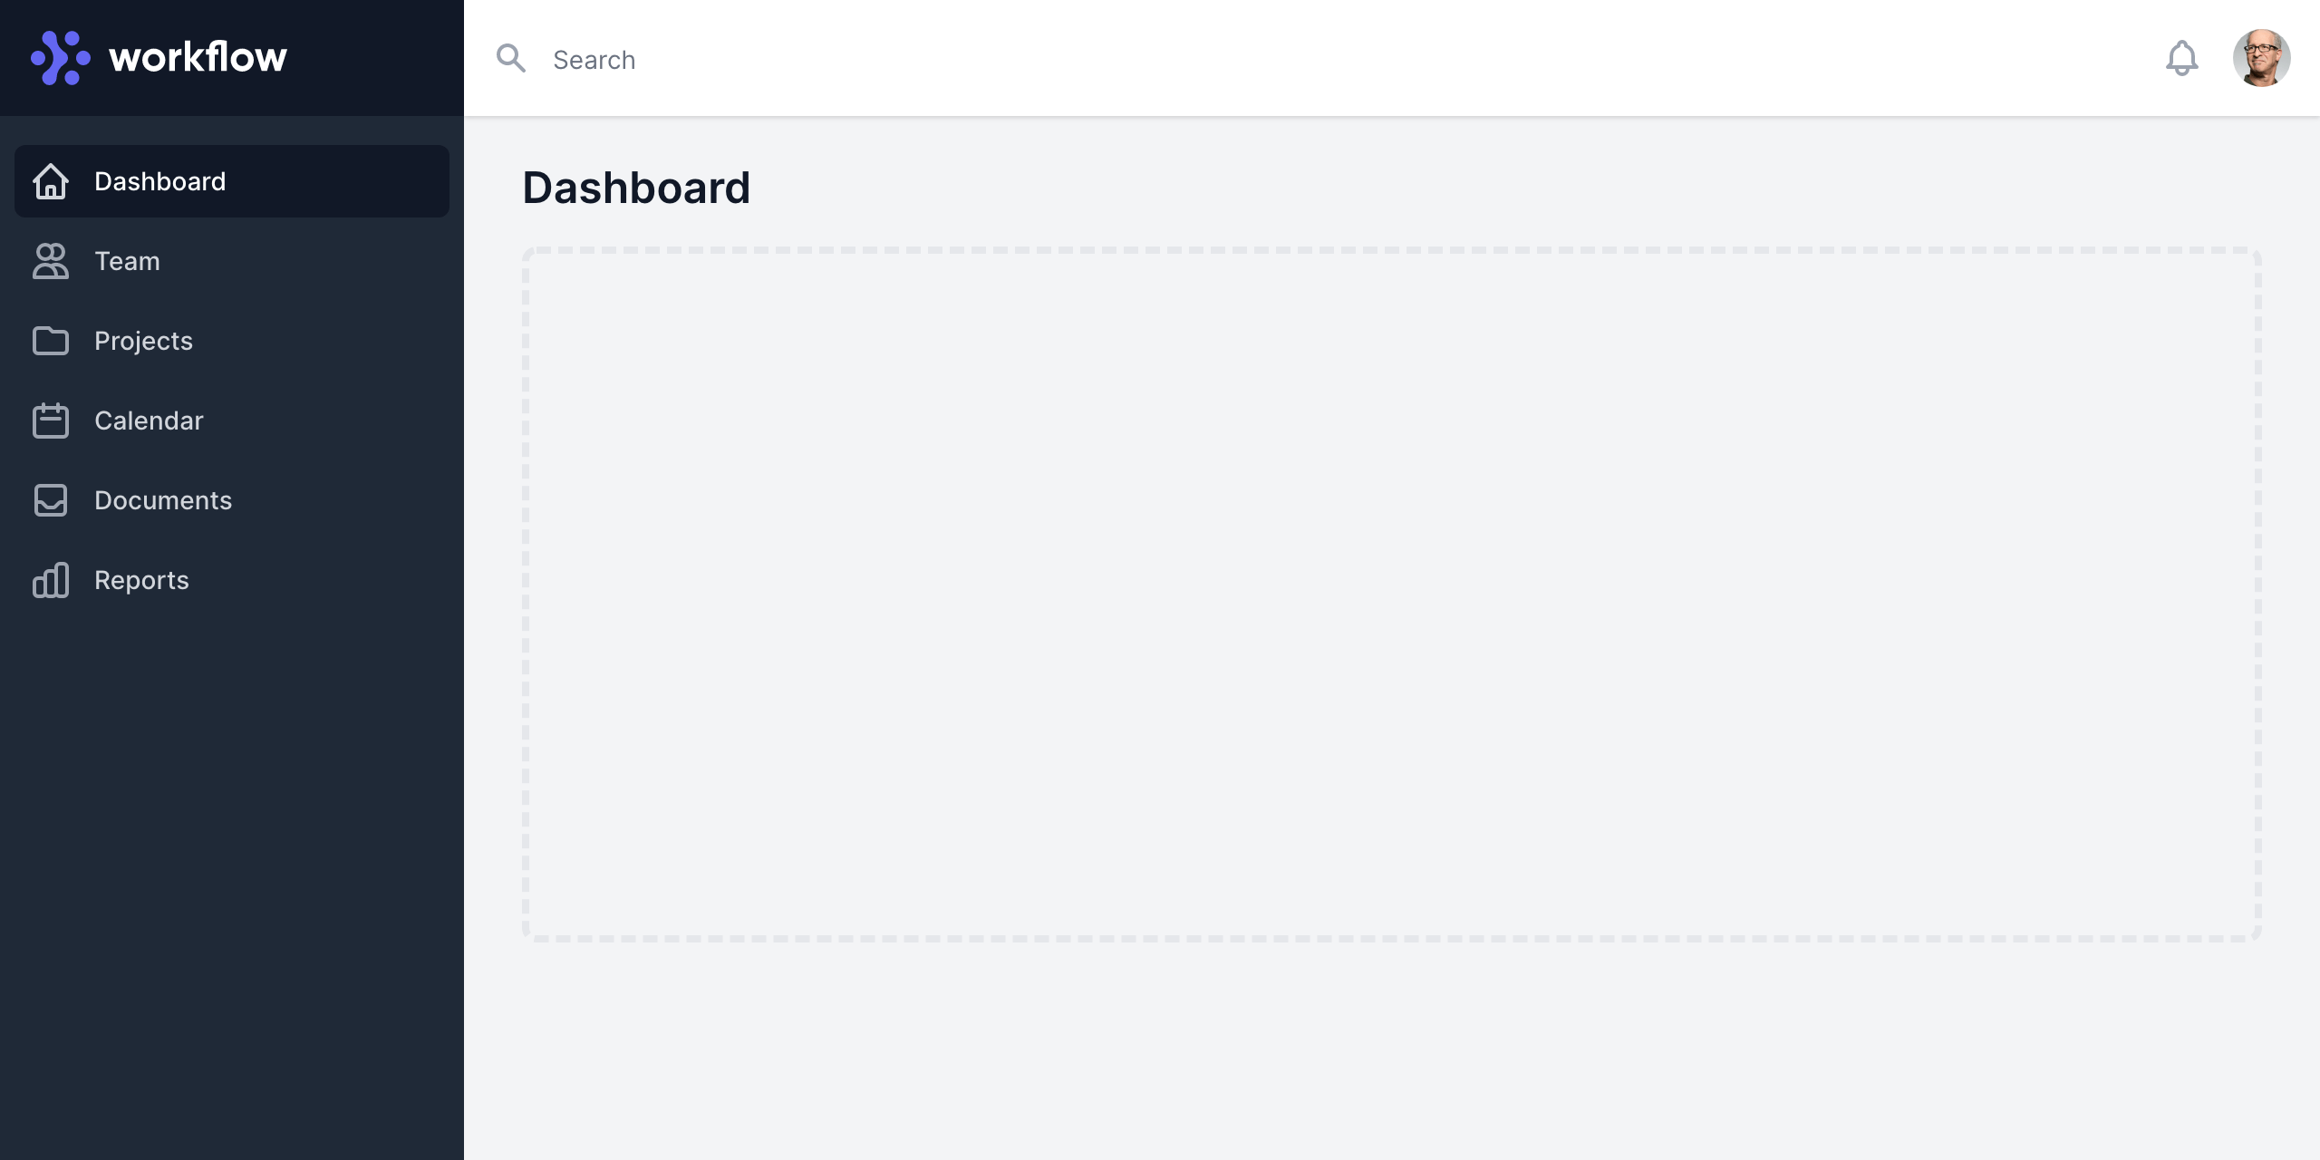Open notifications with the bell icon
2320x1160 pixels.
2181,59
